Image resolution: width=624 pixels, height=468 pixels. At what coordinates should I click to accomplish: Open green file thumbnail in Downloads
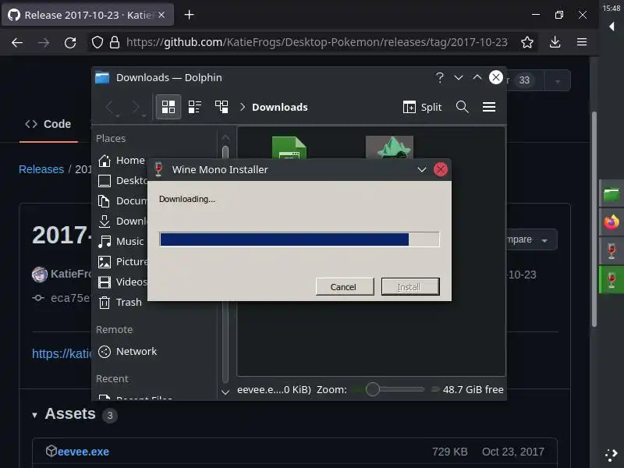pyautogui.click(x=289, y=147)
